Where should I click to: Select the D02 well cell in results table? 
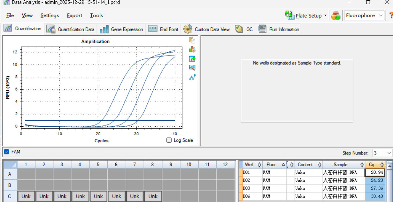tap(252, 181)
